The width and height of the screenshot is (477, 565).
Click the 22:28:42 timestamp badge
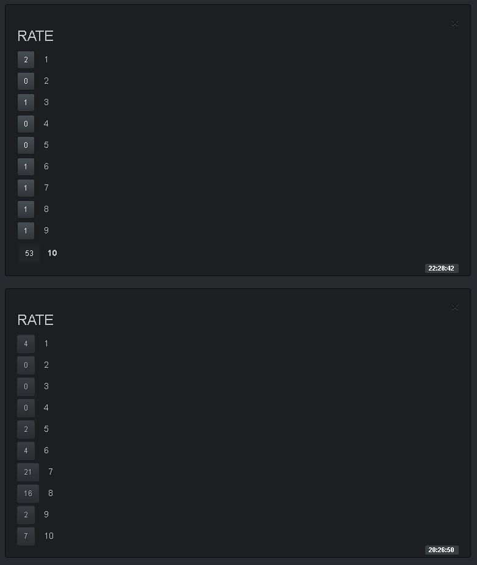(442, 268)
